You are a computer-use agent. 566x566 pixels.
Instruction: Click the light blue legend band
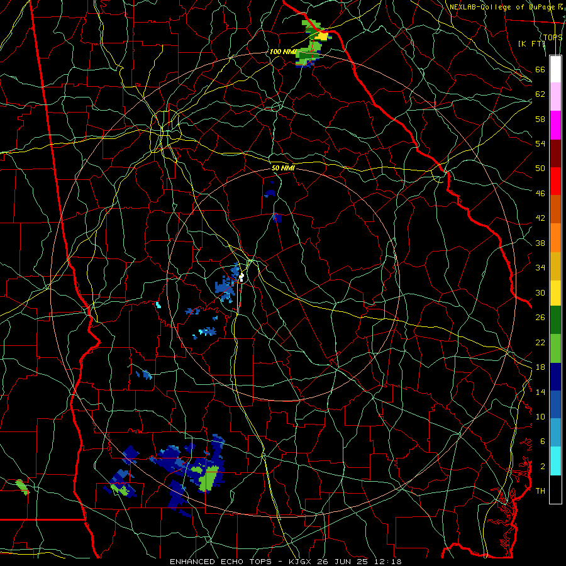tap(555, 433)
